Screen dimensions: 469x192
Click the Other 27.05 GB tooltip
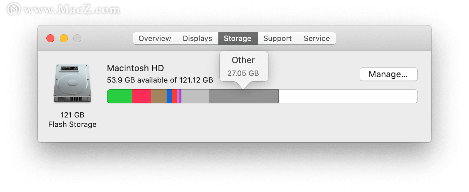(244, 66)
